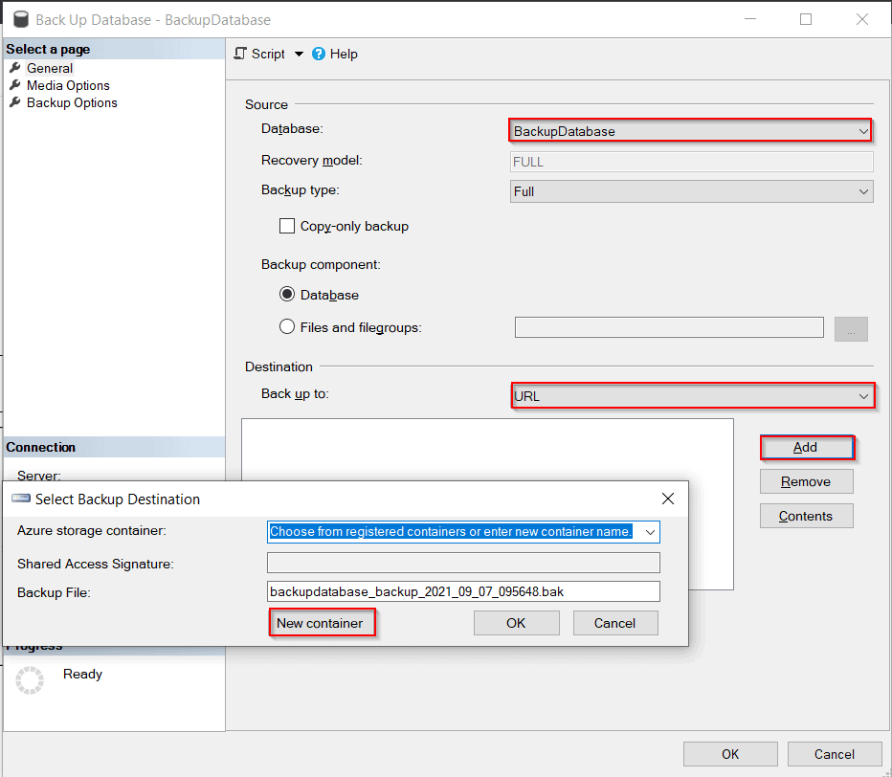
Task: Expand the Back up to URL dropdown
Action: click(x=864, y=395)
